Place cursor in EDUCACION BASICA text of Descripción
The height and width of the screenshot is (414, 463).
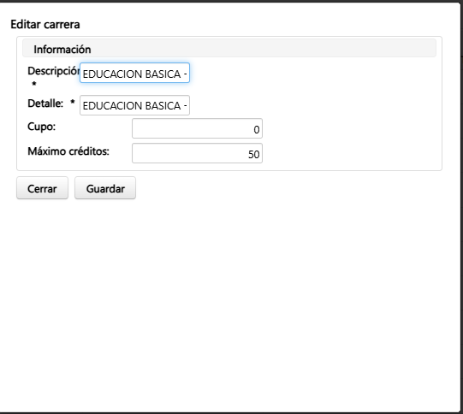(x=132, y=74)
